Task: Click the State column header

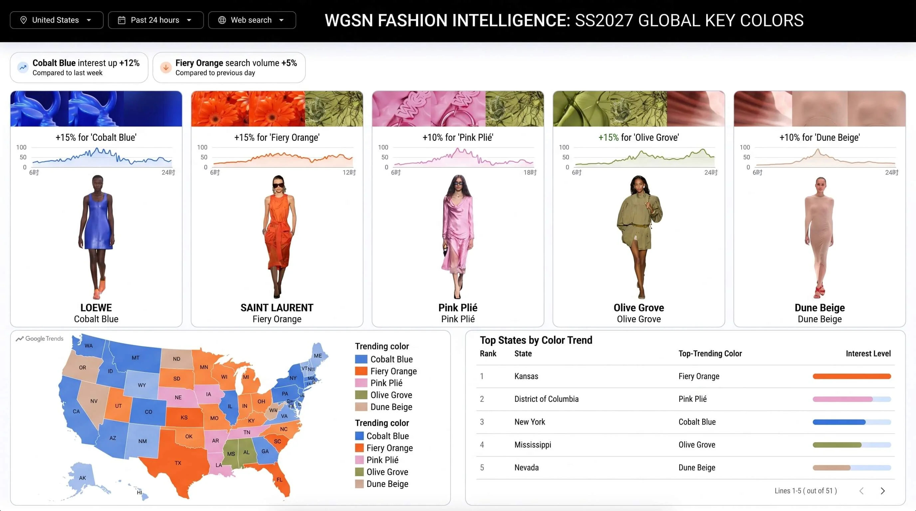Action: tap(523, 354)
